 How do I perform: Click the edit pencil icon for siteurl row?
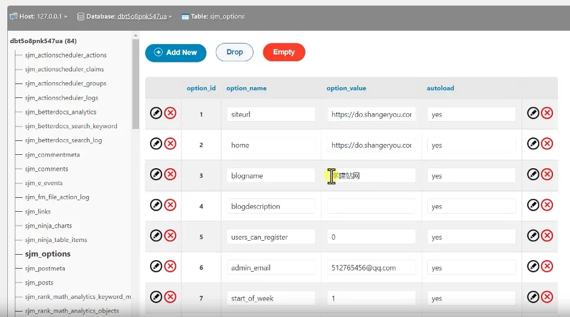click(156, 113)
